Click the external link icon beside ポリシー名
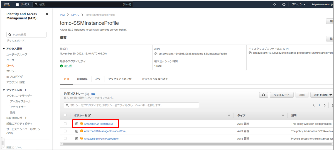Screen dimensions: 334x151 (x=90, y=115)
